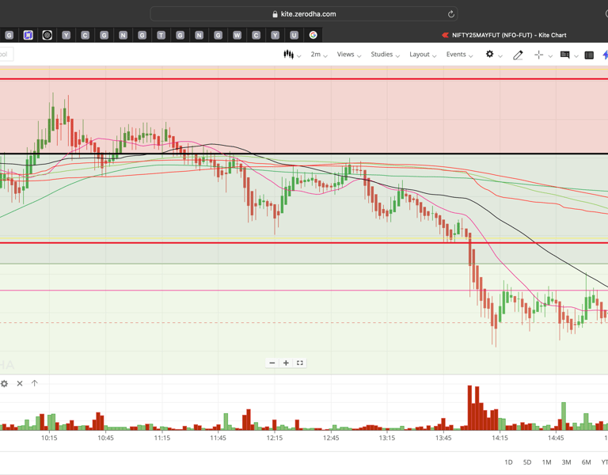Screen dimensions: 608x475
Task: Click the 11:15 time axis label
Action: coord(161,438)
